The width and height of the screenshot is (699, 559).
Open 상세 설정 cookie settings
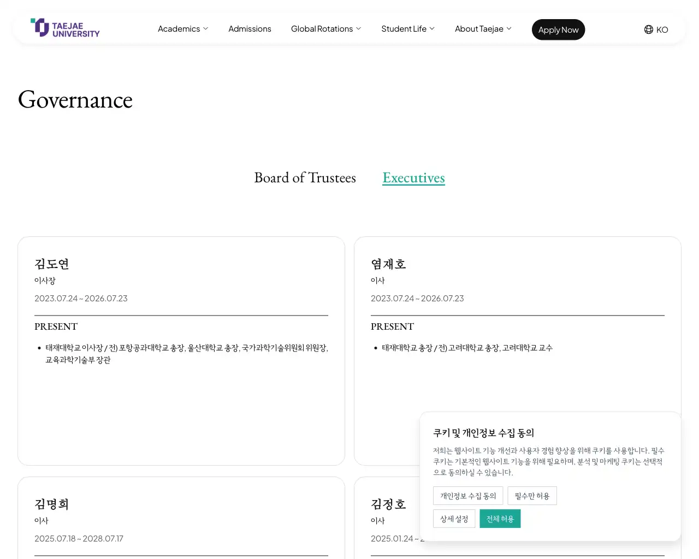(454, 519)
